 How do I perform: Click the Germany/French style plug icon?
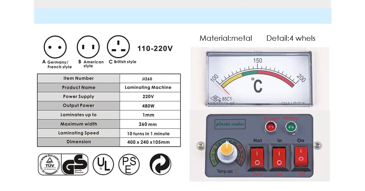pyautogui.click(x=55, y=47)
